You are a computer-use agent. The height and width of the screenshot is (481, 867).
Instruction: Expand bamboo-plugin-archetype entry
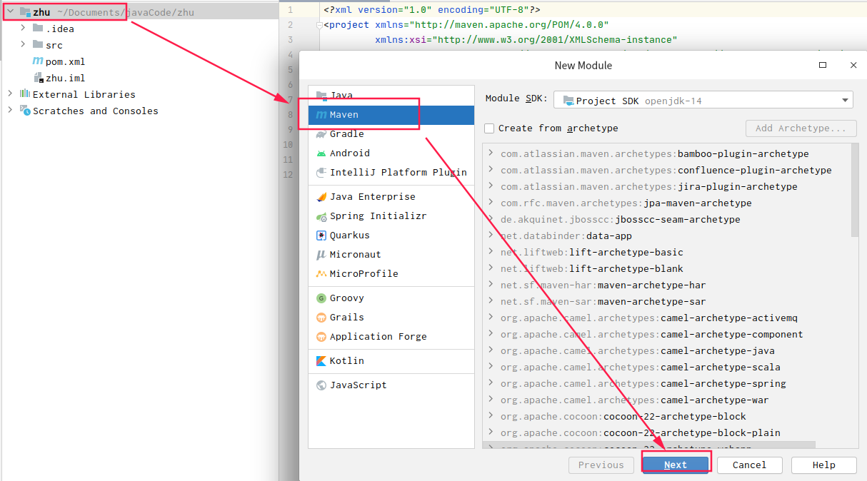(491, 153)
